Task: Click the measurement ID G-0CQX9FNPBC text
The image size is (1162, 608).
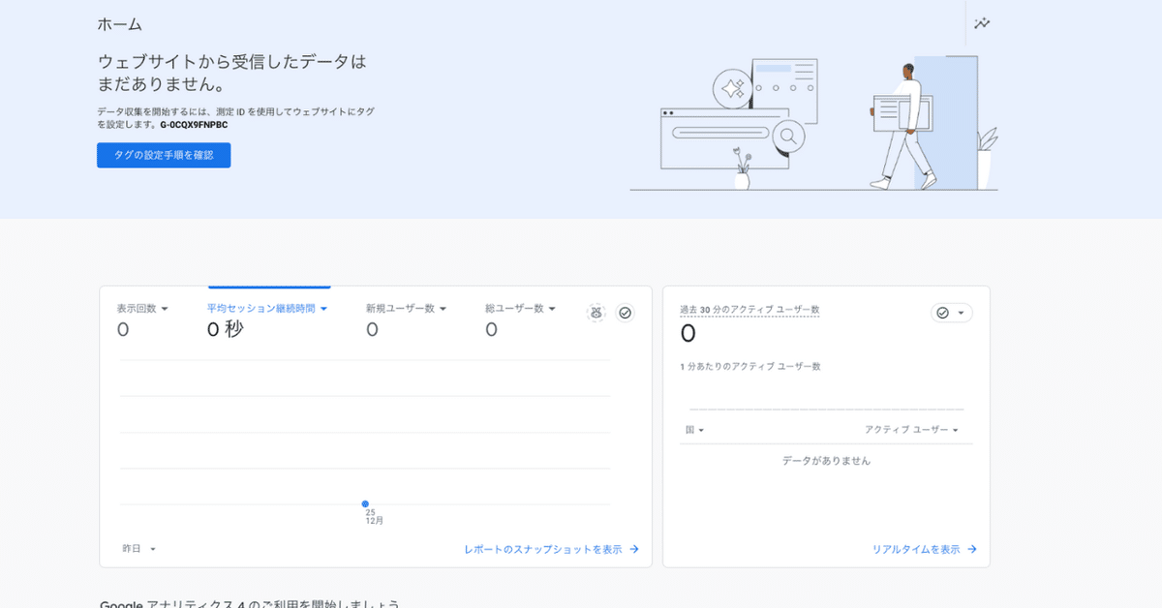Action: tap(194, 125)
